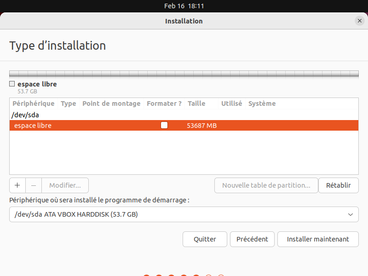Screen dimensions: 368x276
Task: Click the Utilisé column header
Action: [231, 103]
